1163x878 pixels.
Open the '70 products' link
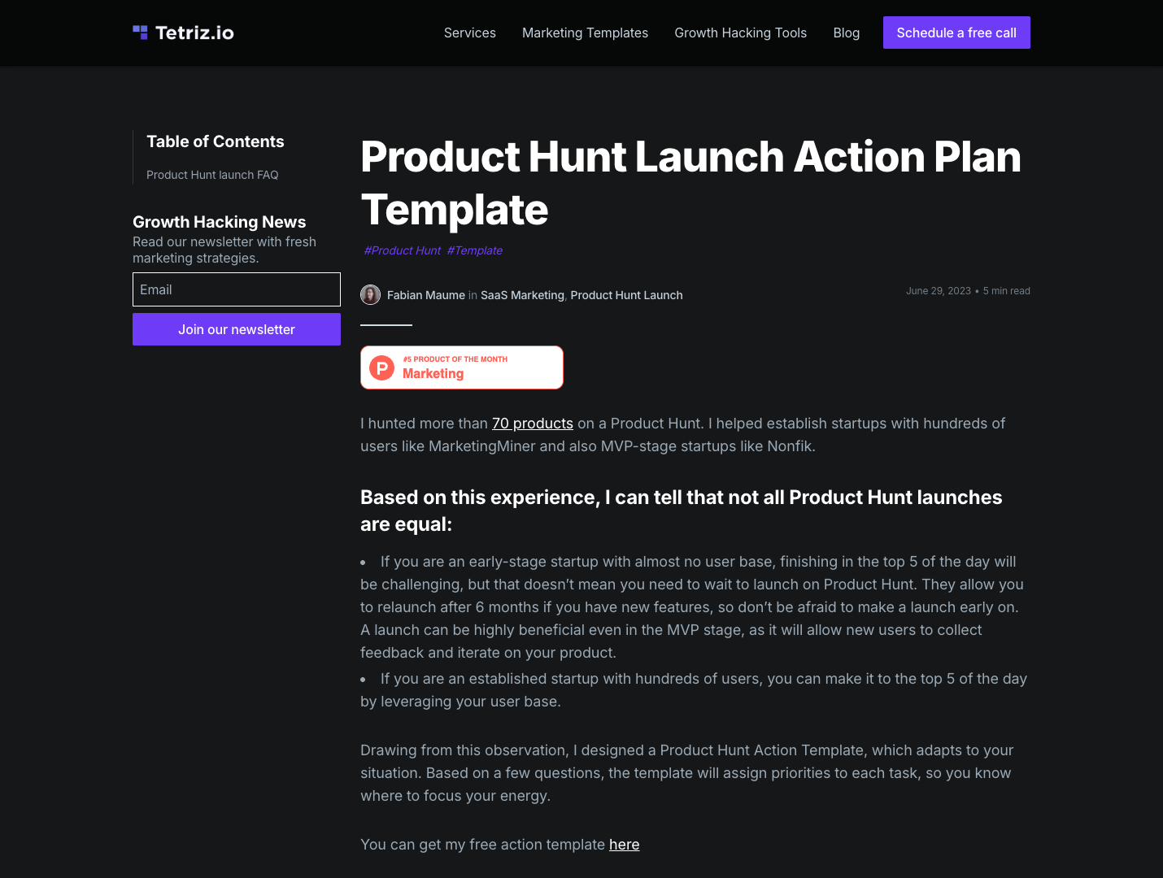pos(533,423)
